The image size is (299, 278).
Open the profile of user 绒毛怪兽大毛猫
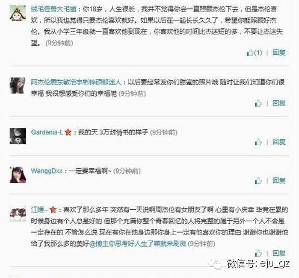click(54, 9)
